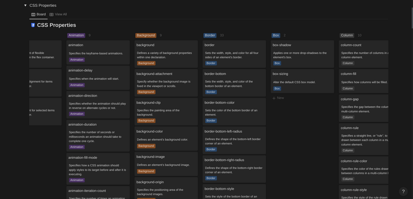Screen dimensions: 413x199
Task: Click the plus icon next to New
Action: [274, 98]
